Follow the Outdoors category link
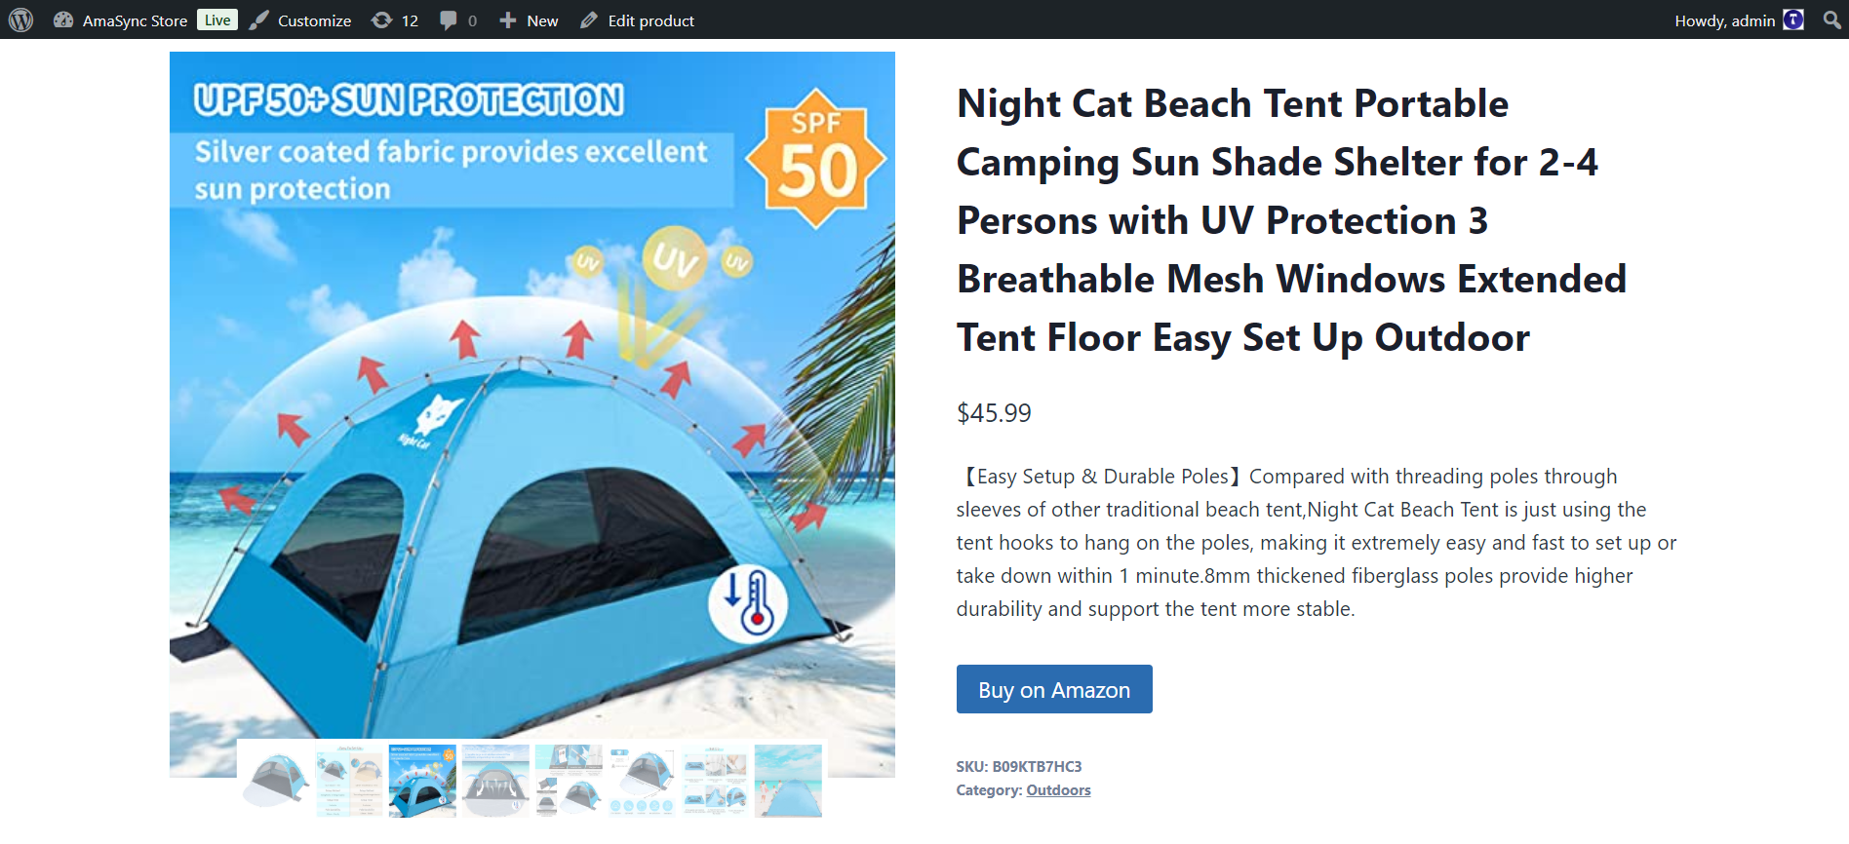1849x844 pixels. coord(1058,790)
